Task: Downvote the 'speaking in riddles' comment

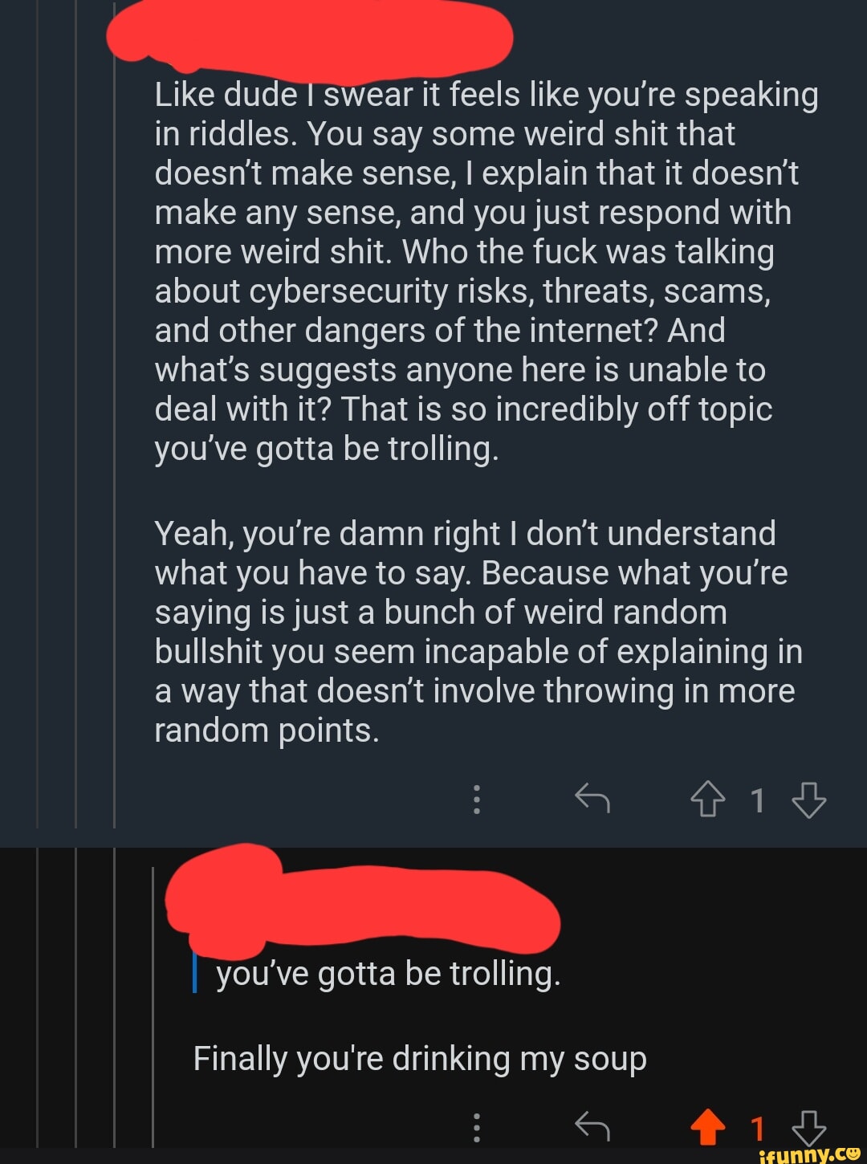Action: [808, 800]
